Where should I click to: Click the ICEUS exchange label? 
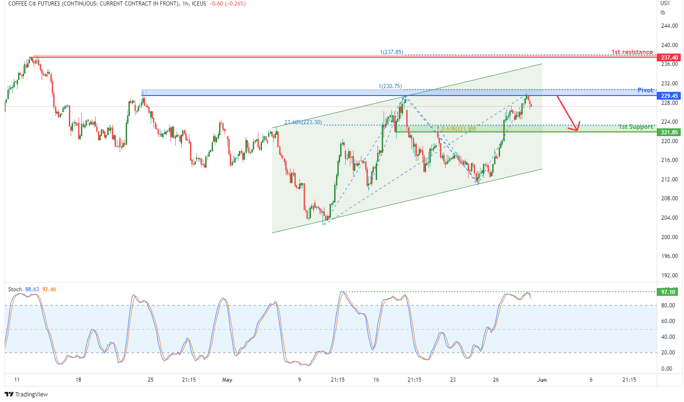[x=199, y=4]
